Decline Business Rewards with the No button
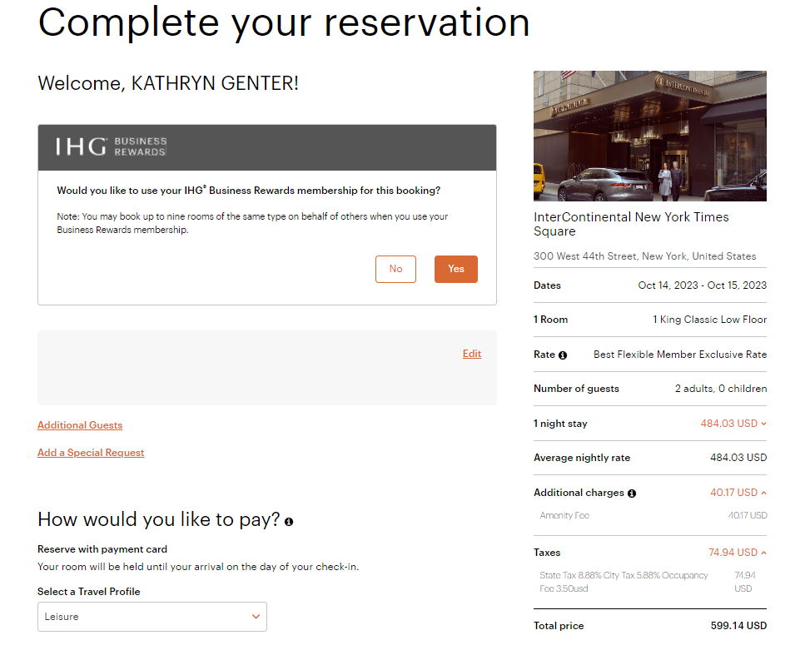810x645 pixels. pos(395,269)
